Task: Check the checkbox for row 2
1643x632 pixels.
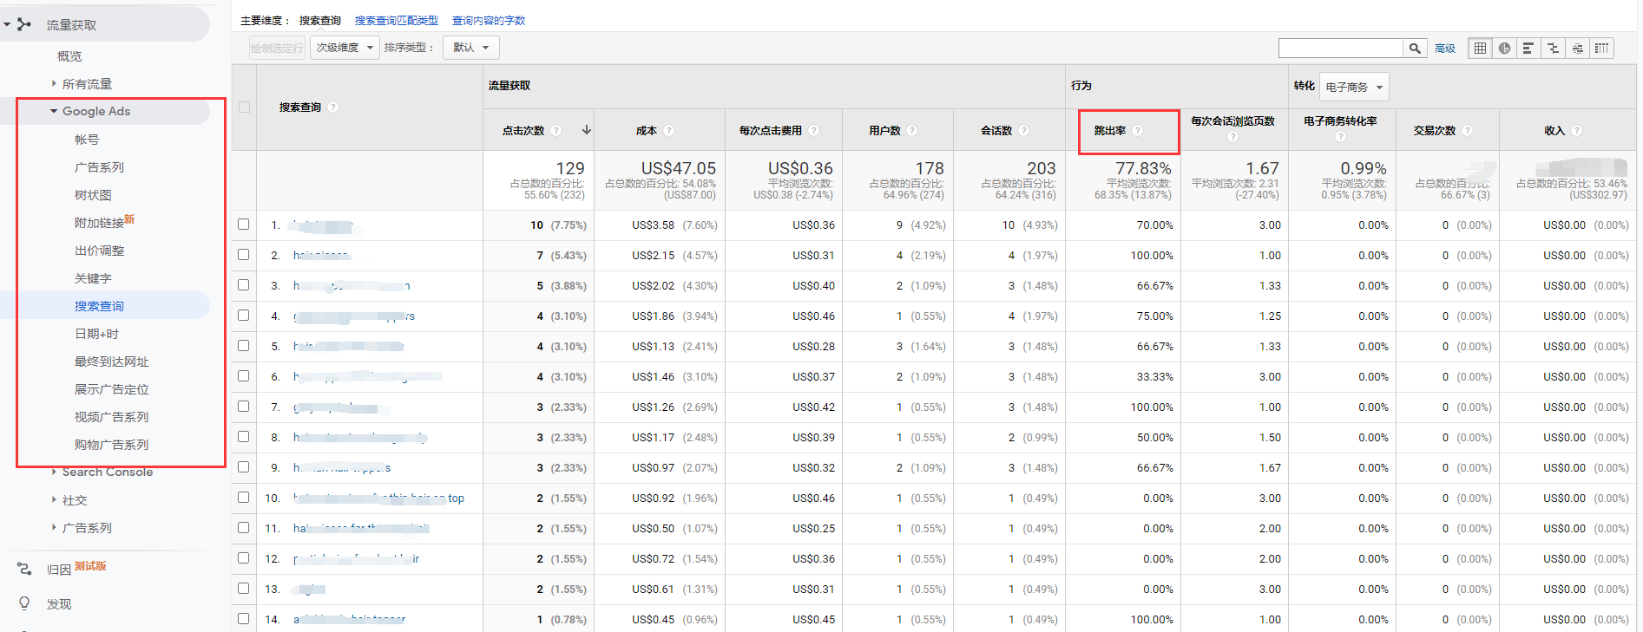Action: pyautogui.click(x=244, y=255)
